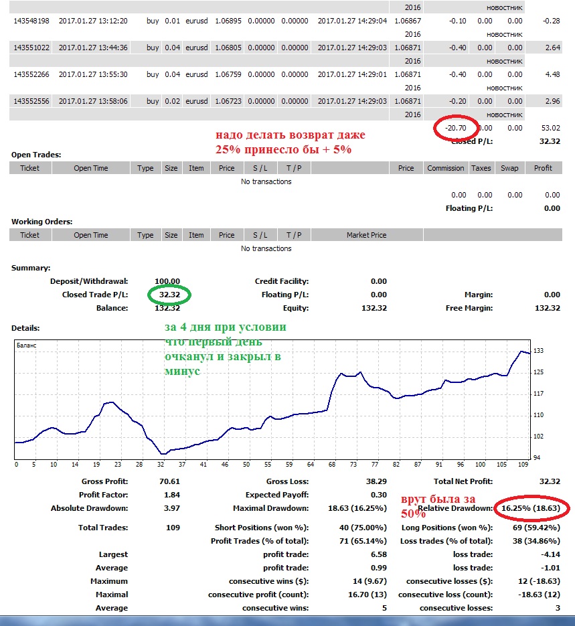Click commission value -0.10
Viewport: 575px width, 626px height.
click(x=458, y=21)
